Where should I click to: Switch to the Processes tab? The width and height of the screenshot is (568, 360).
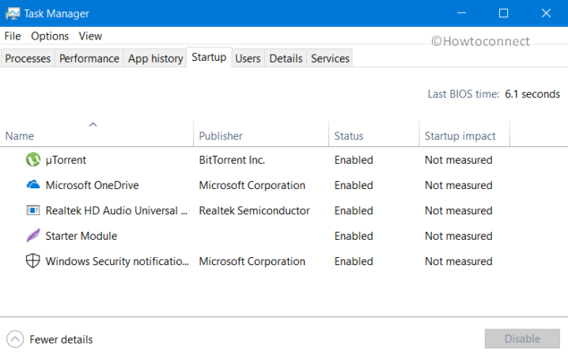(28, 59)
